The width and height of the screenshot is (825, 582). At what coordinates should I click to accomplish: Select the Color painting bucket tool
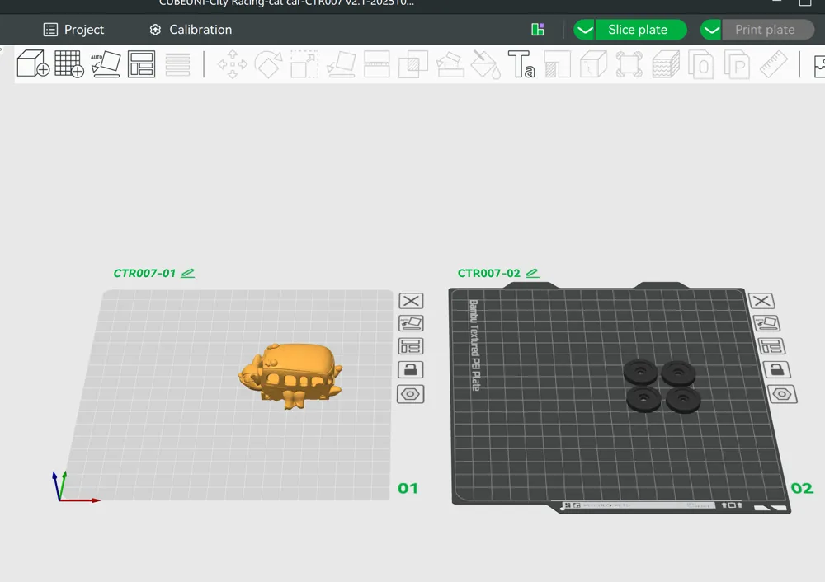point(485,63)
